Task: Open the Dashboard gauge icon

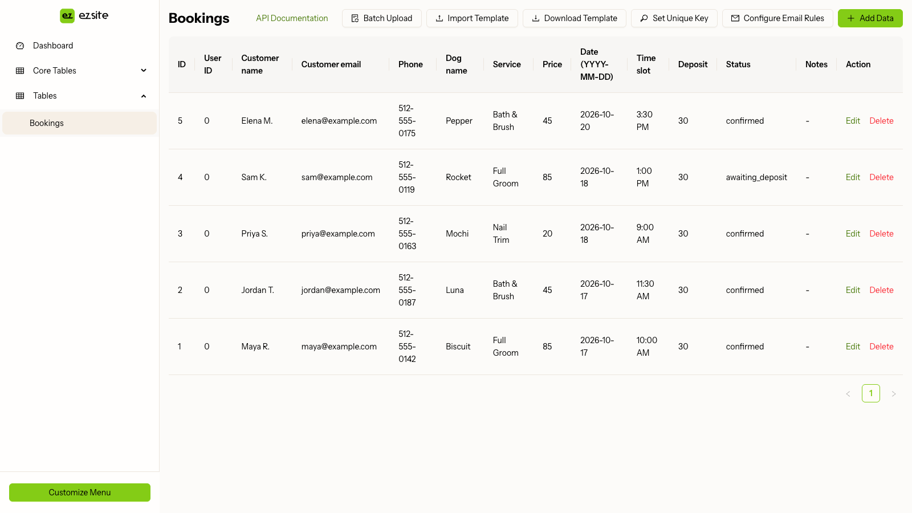Action: pos(20,46)
